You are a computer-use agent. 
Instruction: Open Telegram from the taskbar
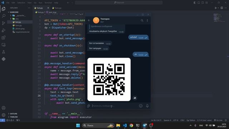tap(145, 125)
